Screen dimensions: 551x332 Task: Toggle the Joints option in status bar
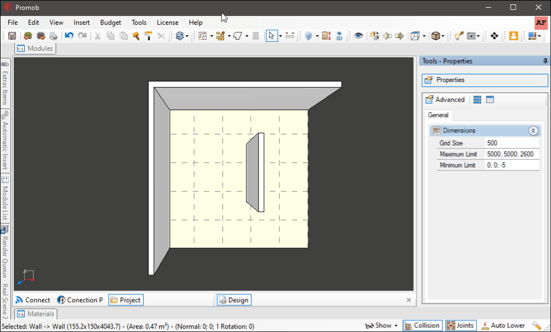(461, 326)
